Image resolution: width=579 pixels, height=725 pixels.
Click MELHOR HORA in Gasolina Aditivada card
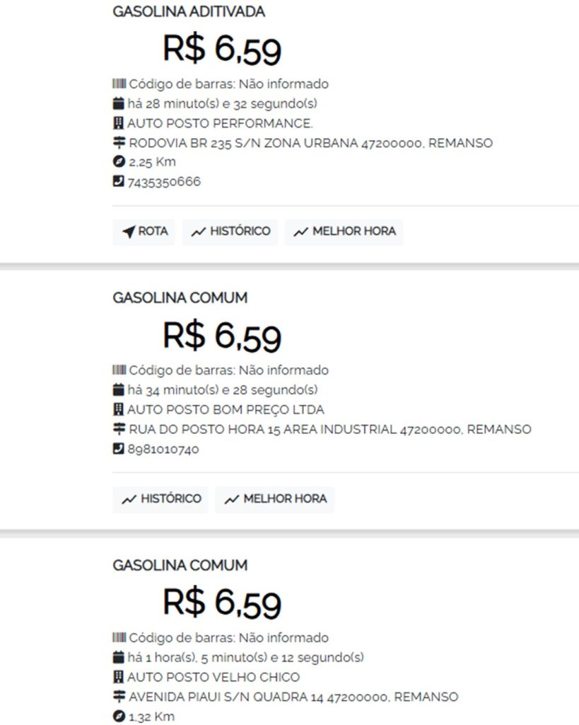(x=344, y=232)
